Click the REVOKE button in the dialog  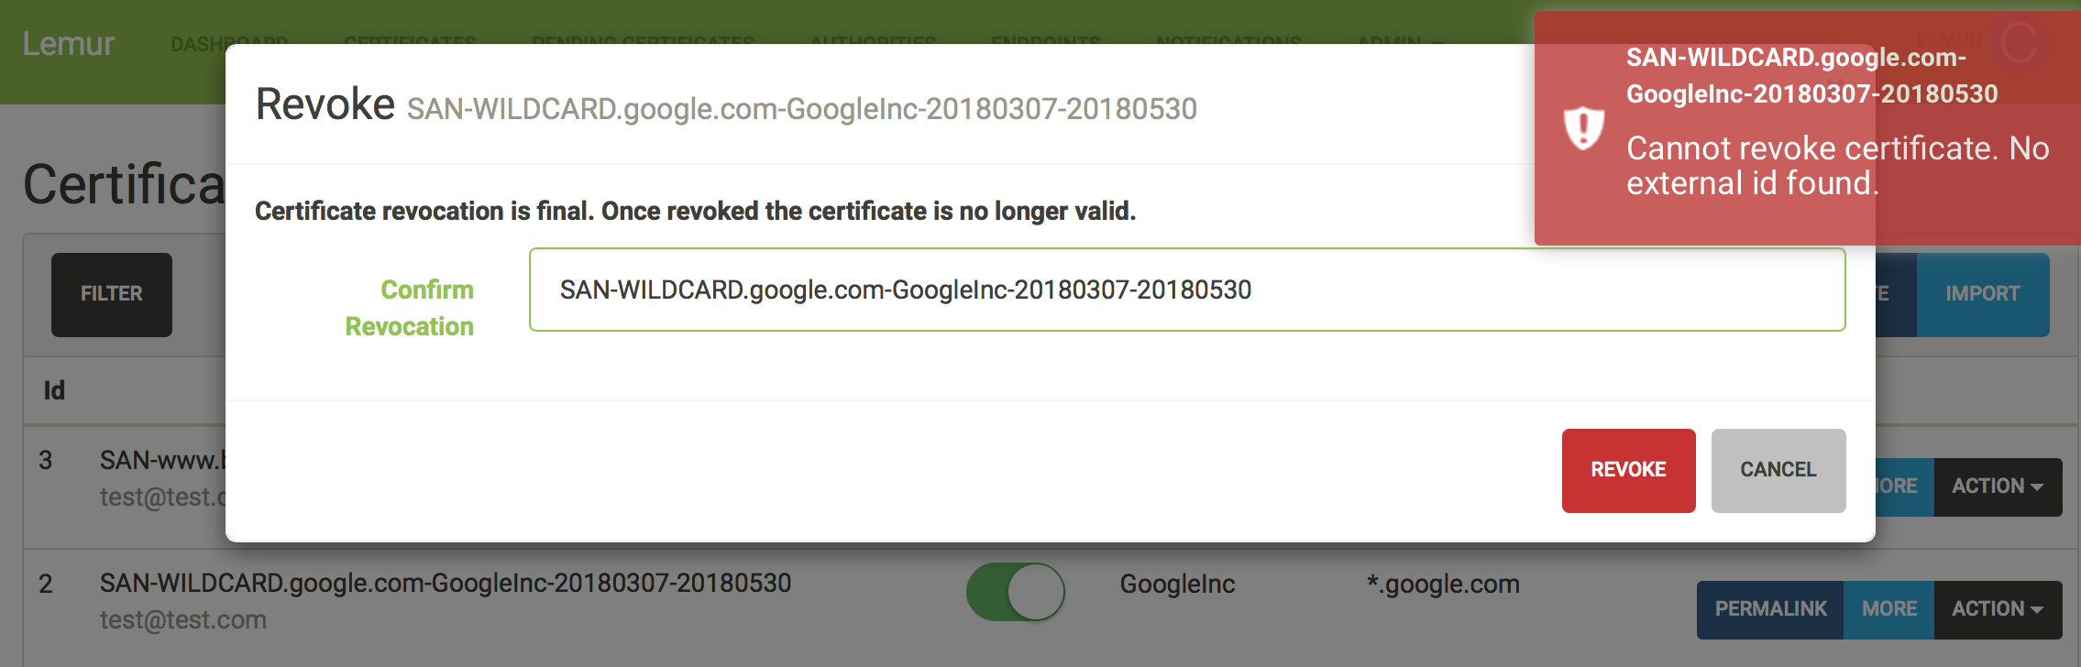click(x=1628, y=470)
